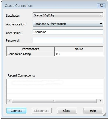Focus the Password input field
The height and width of the screenshot is (120, 109).
[x=68, y=40]
